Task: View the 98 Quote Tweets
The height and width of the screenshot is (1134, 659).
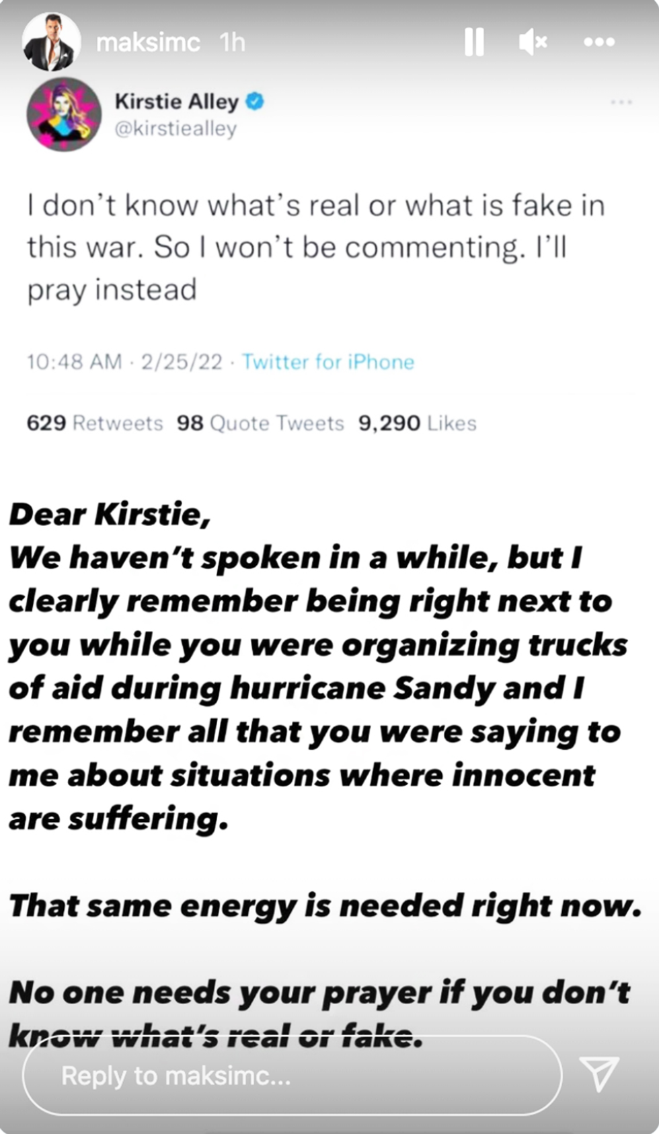Action: pyautogui.click(x=260, y=423)
